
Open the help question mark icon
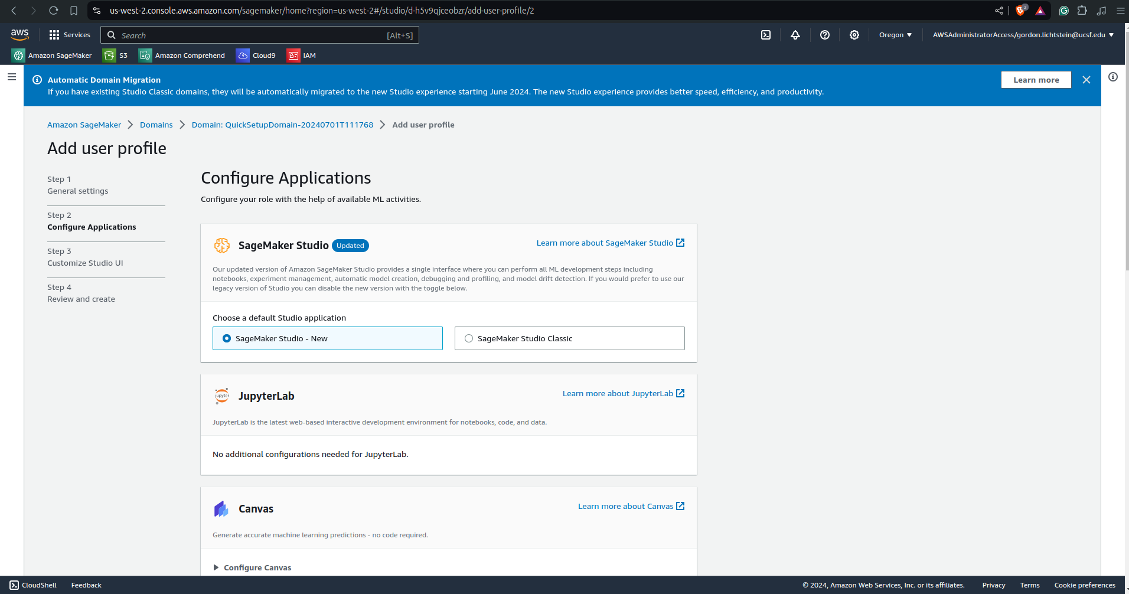click(825, 35)
